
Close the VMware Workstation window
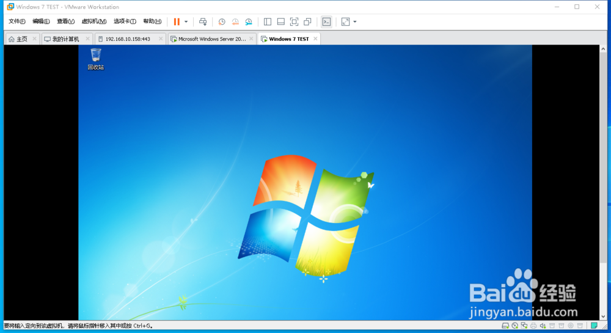coord(597,7)
